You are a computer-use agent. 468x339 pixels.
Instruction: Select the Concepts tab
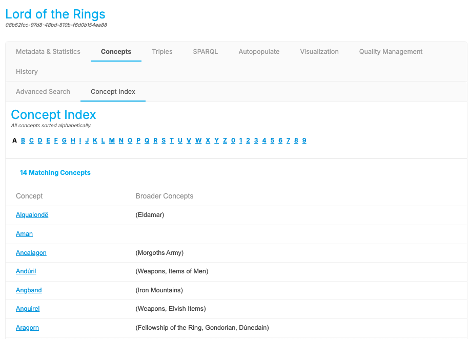click(116, 51)
